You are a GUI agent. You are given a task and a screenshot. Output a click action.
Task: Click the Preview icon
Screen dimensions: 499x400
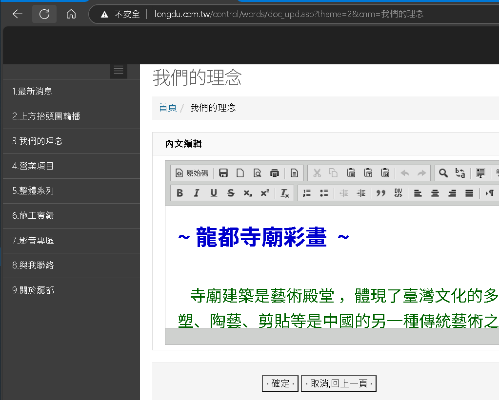pos(257,173)
